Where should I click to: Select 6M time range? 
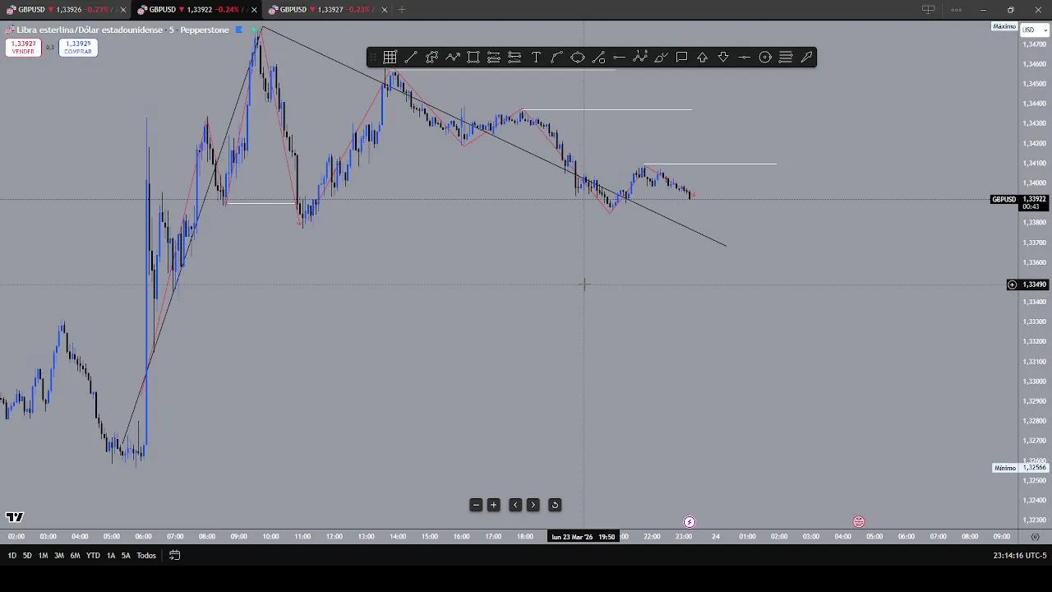[75, 556]
